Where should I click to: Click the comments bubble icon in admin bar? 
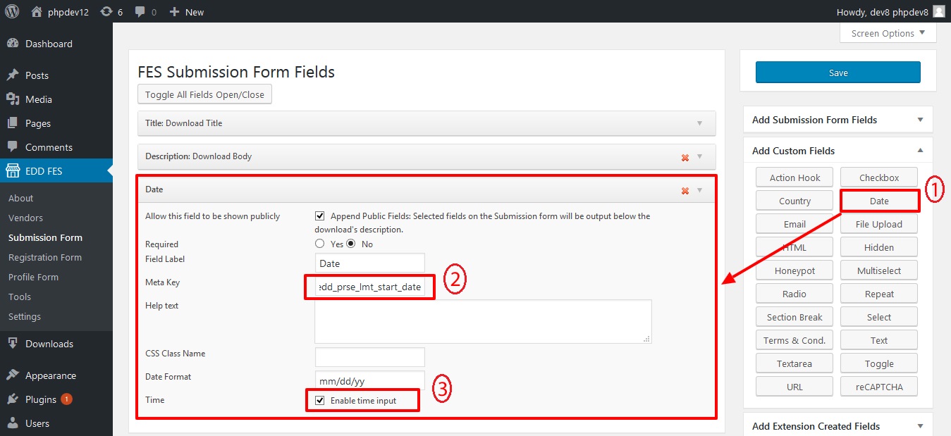(x=140, y=12)
